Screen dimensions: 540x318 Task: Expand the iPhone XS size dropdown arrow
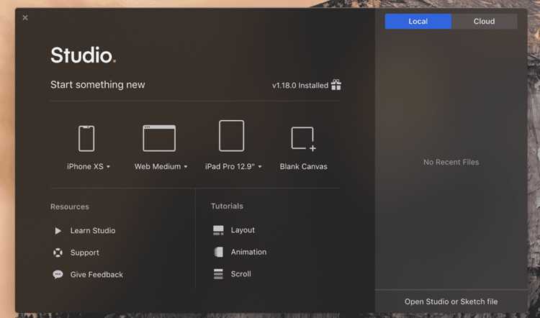(x=108, y=167)
